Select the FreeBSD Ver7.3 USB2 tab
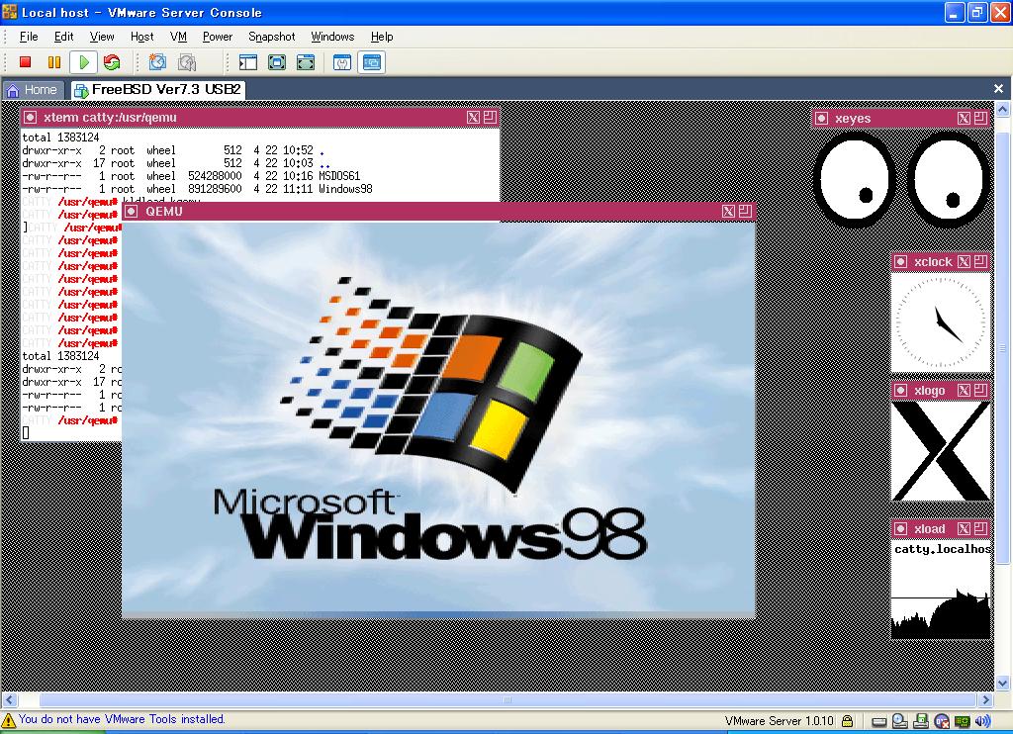This screenshot has height=734, width=1013. 158,89
